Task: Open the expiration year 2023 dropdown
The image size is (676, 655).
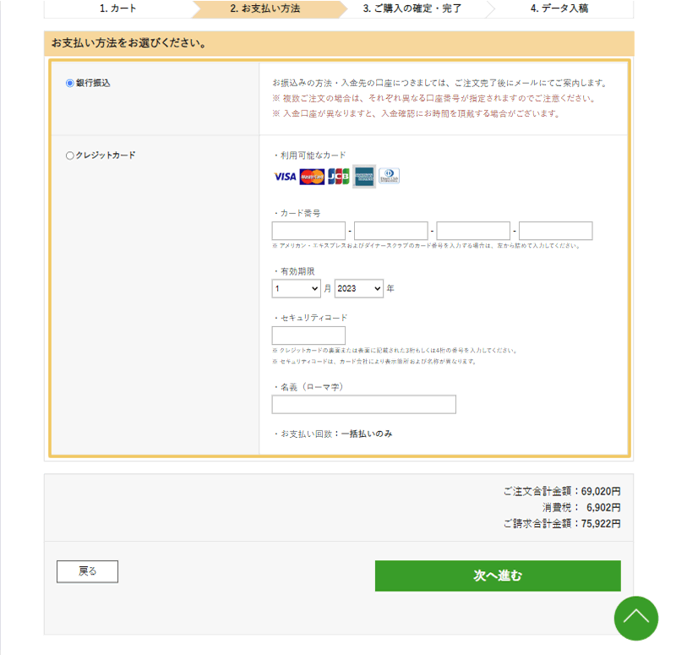Action: click(358, 288)
